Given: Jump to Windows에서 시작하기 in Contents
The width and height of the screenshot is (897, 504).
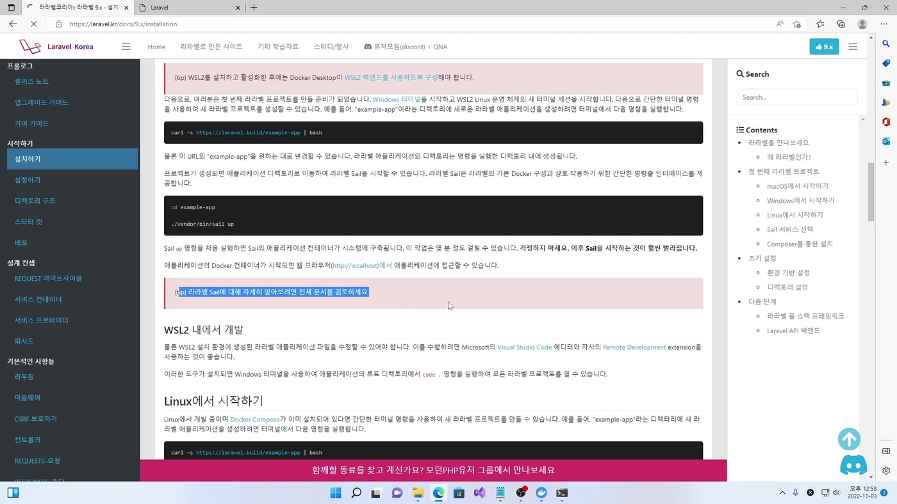Looking at the screenshot, I should coord(801,201).
